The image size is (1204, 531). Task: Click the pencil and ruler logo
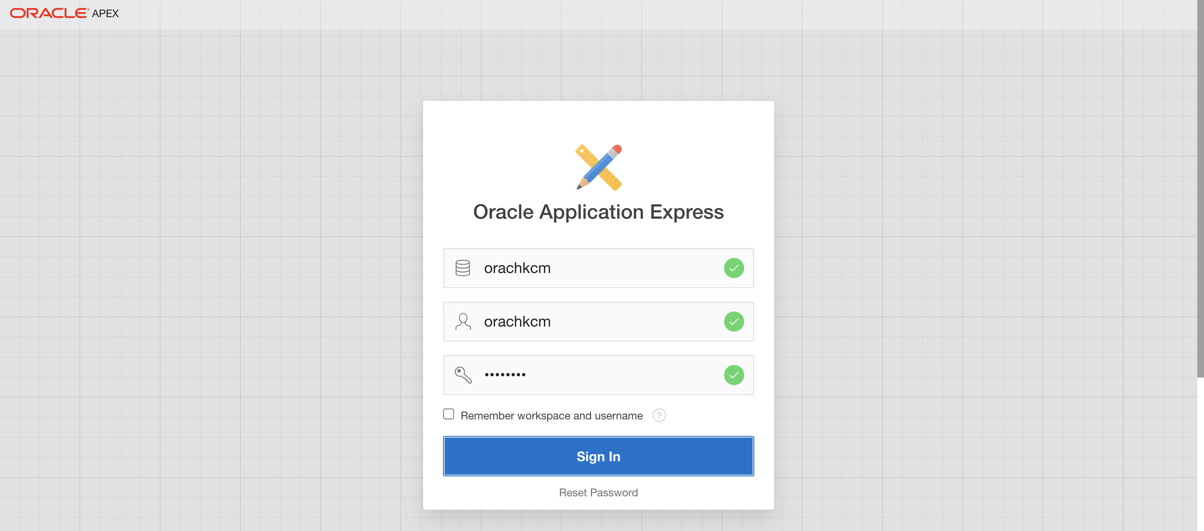pos(598,167)
